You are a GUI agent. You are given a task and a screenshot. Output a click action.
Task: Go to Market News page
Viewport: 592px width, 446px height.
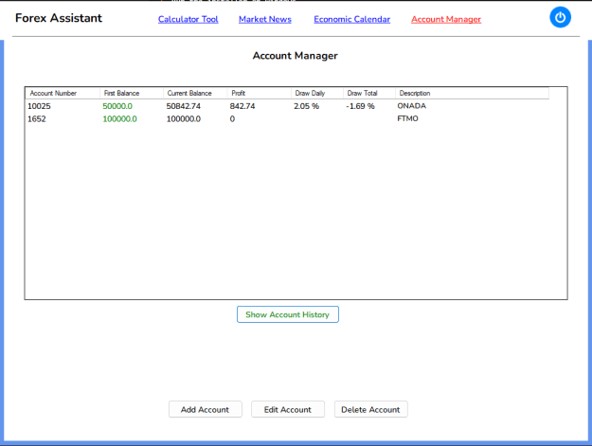click(265, 19)
